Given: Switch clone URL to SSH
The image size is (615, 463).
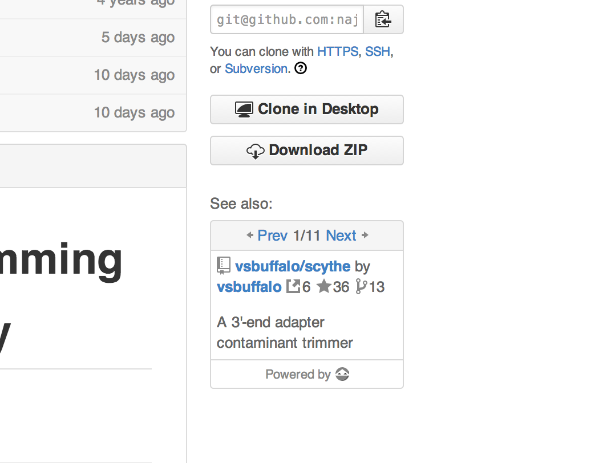Looking at the screenshot, I should click(x=378, y=51).
